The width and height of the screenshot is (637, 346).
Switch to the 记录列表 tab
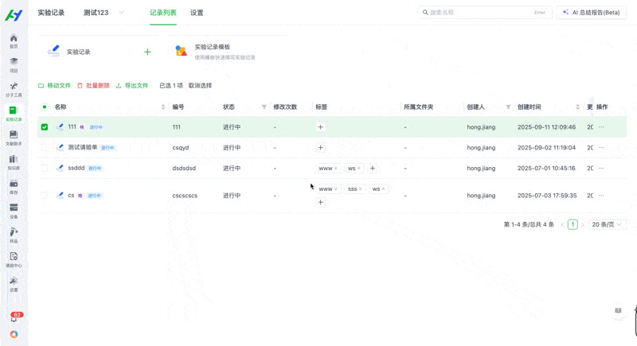click(x=163, y=13)
